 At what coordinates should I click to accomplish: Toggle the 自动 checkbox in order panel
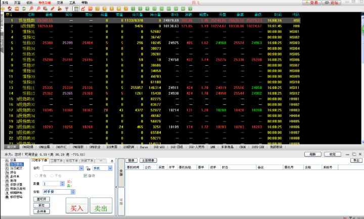[x=85, y=176]
